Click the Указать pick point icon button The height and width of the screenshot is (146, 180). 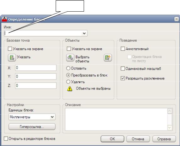click(x=12, y=57)
